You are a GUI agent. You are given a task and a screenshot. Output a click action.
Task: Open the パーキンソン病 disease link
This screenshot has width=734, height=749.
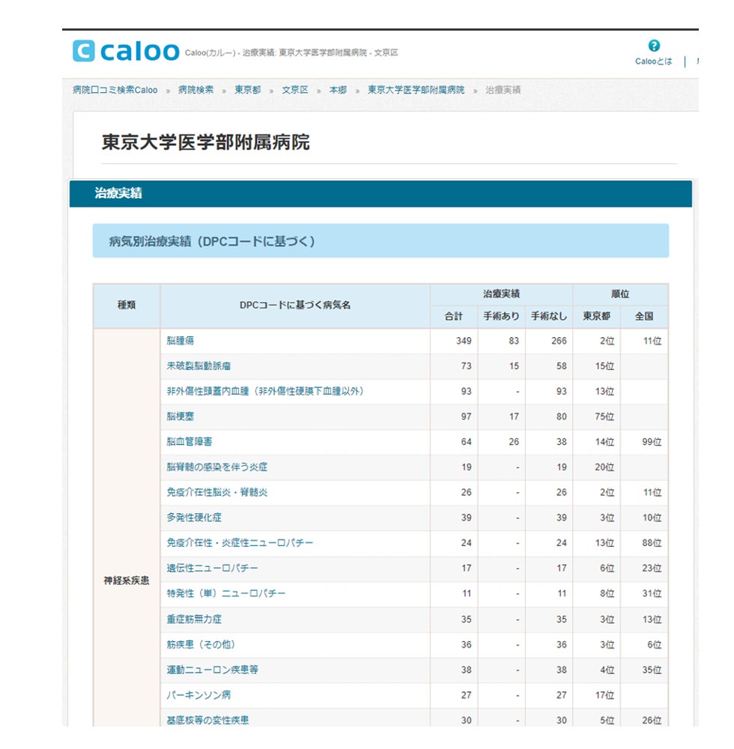pyautogui.click(x=198, y=695)
